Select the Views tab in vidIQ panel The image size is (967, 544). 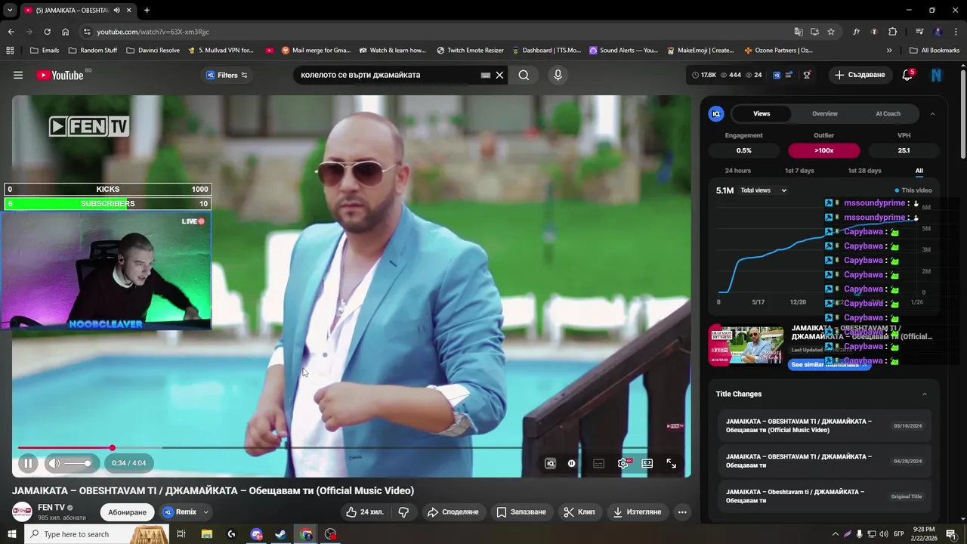(762, 113)
